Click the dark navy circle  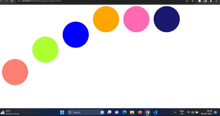[167, 19]
